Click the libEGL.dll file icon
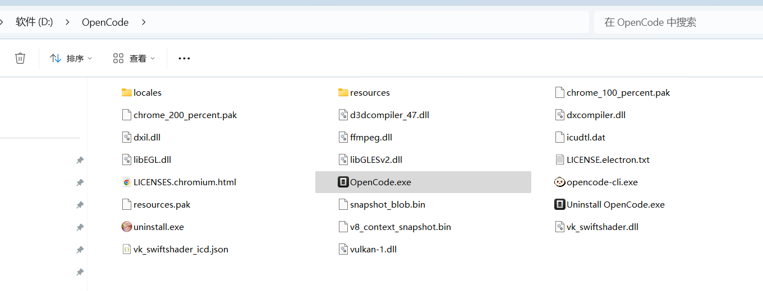Viewport: 763px width, 291px height. tap(127, 159)
